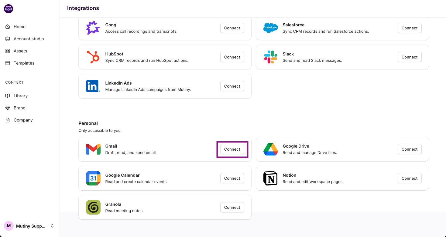Connect Slack to Mutiny
Viewport: 446px width, 237px height.
[410, 57]
